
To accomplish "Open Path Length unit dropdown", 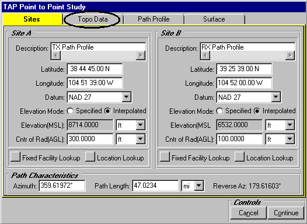I will (x=198, y=185).
